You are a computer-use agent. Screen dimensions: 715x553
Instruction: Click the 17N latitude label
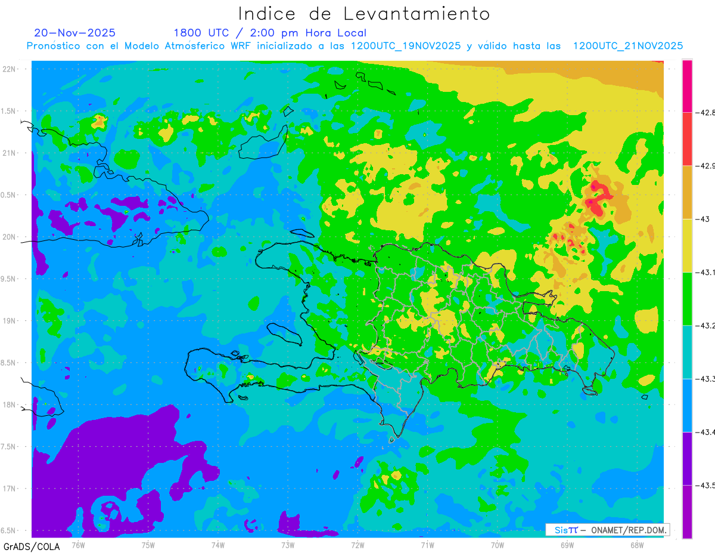(x=10, y=489)
